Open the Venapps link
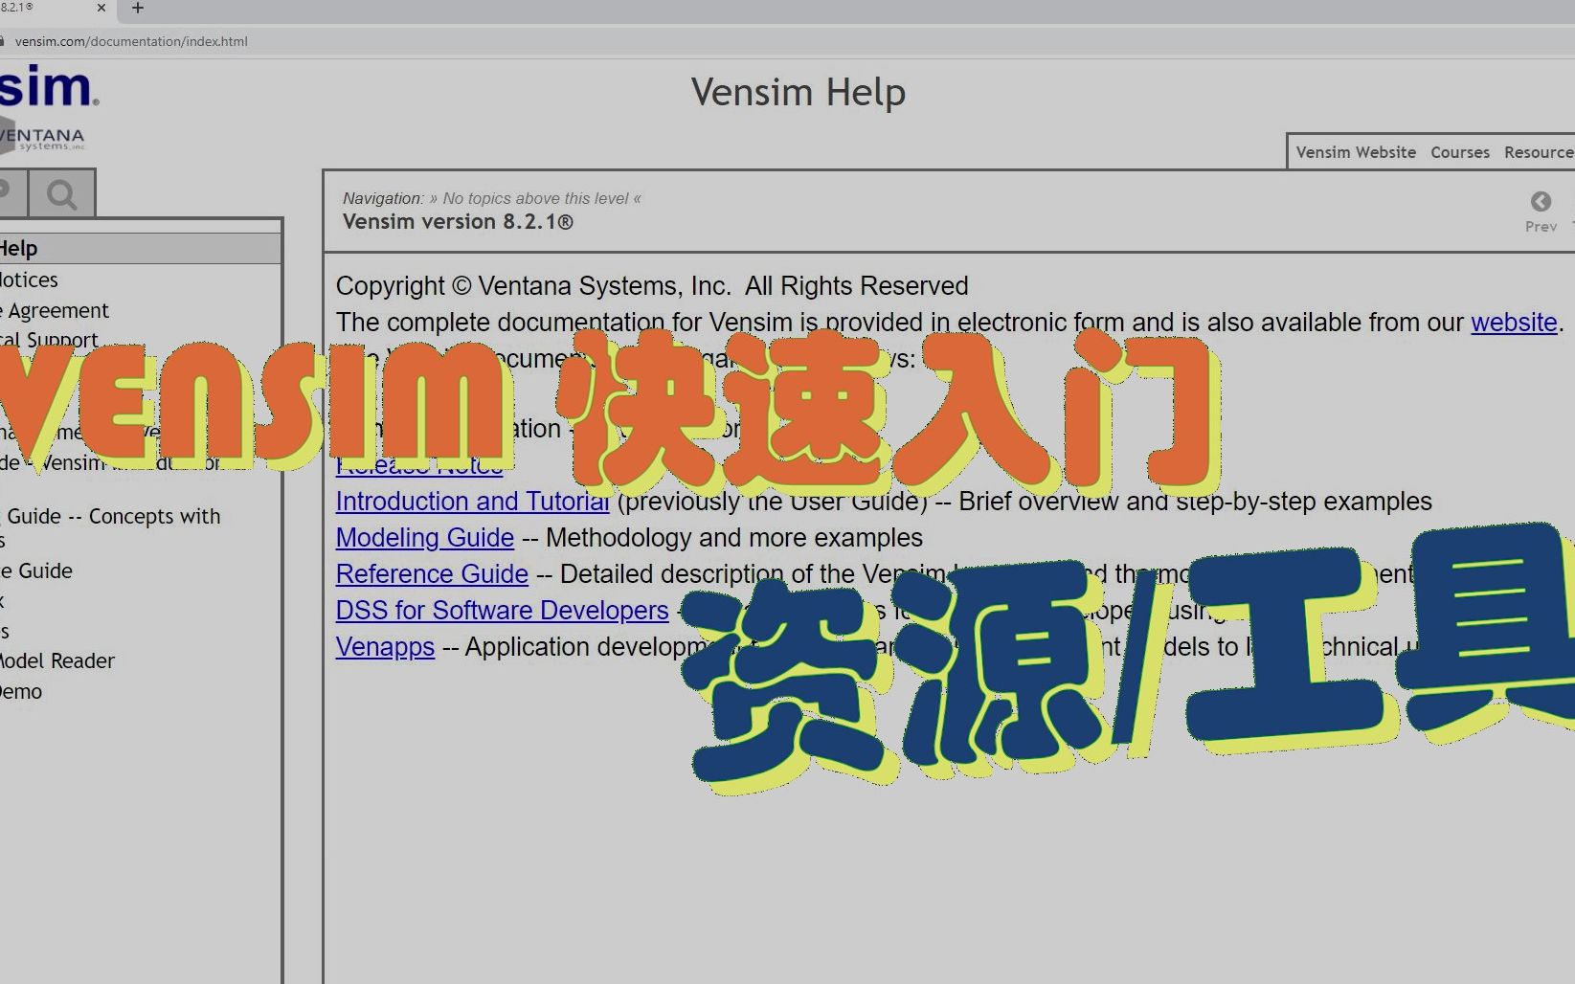 pos(385,647)
